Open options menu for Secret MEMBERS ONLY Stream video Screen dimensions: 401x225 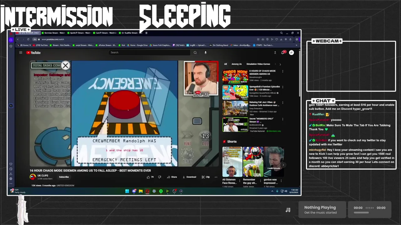pyautogui.click(x=283, y=119)
